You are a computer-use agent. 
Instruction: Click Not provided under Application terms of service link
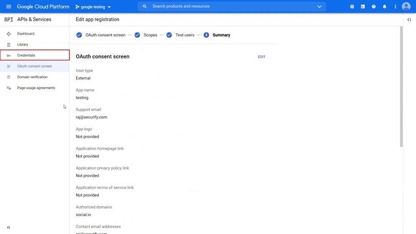point(87,195)
